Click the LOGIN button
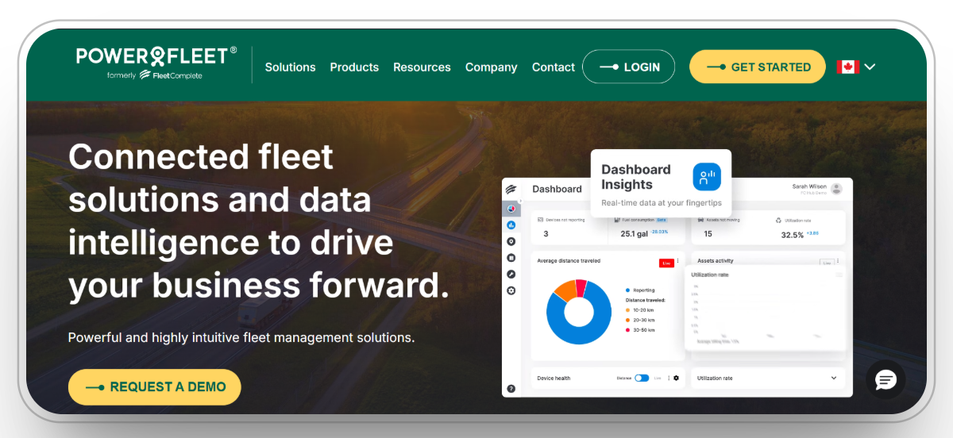The height and width of the screenshot is (438, 953). [629, 67]
